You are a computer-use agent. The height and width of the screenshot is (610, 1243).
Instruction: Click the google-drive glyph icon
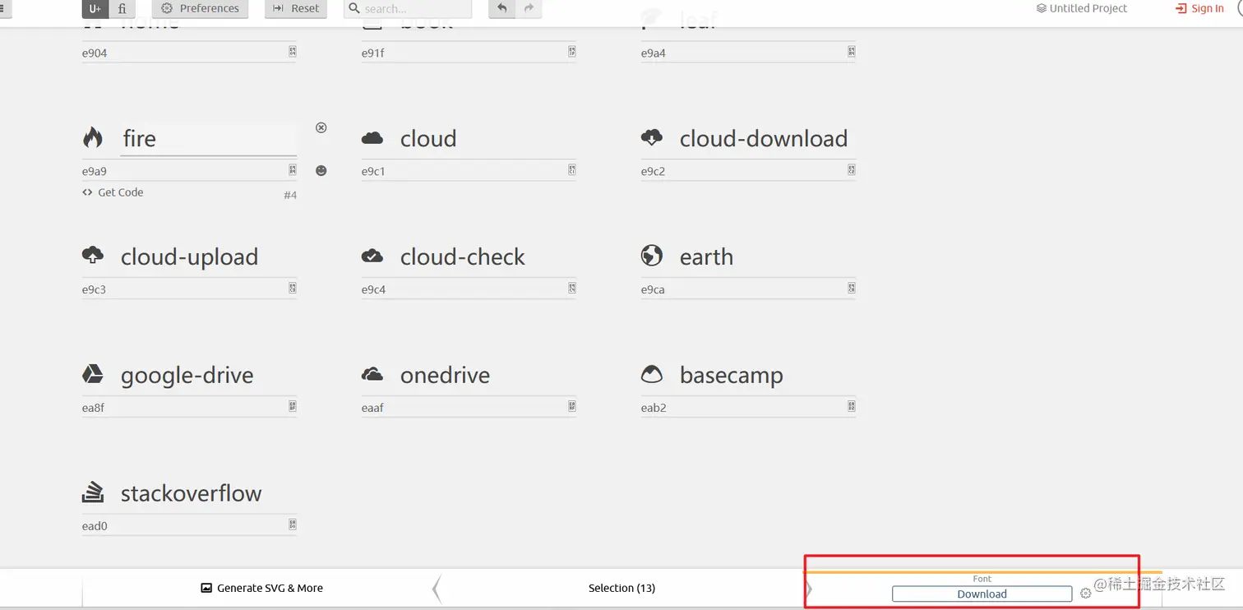(x=93, y=374)
